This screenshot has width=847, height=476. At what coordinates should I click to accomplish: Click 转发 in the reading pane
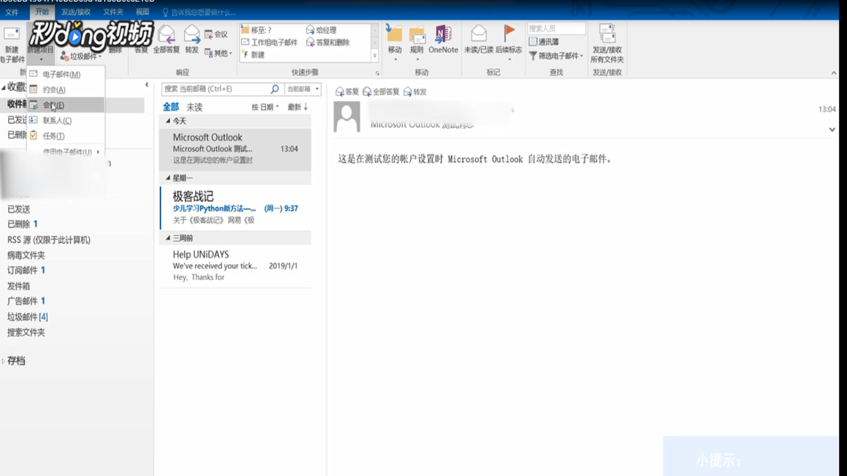pos(415,92)
